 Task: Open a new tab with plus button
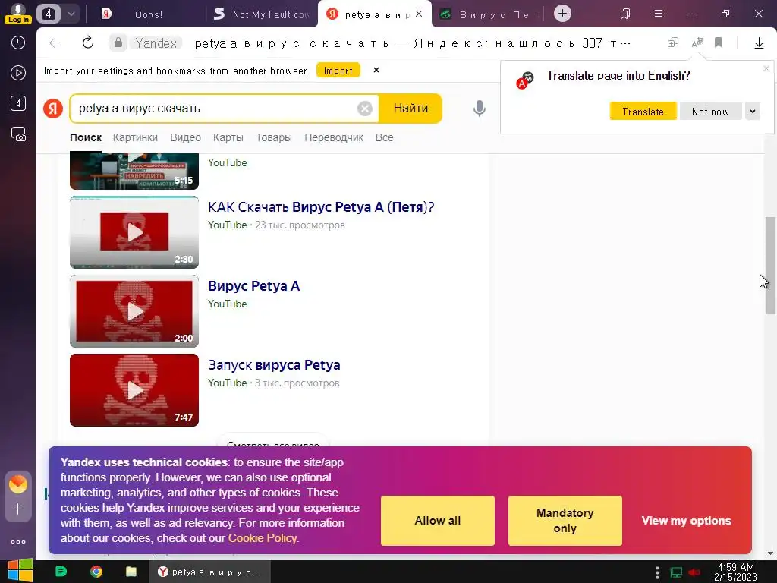562,14
